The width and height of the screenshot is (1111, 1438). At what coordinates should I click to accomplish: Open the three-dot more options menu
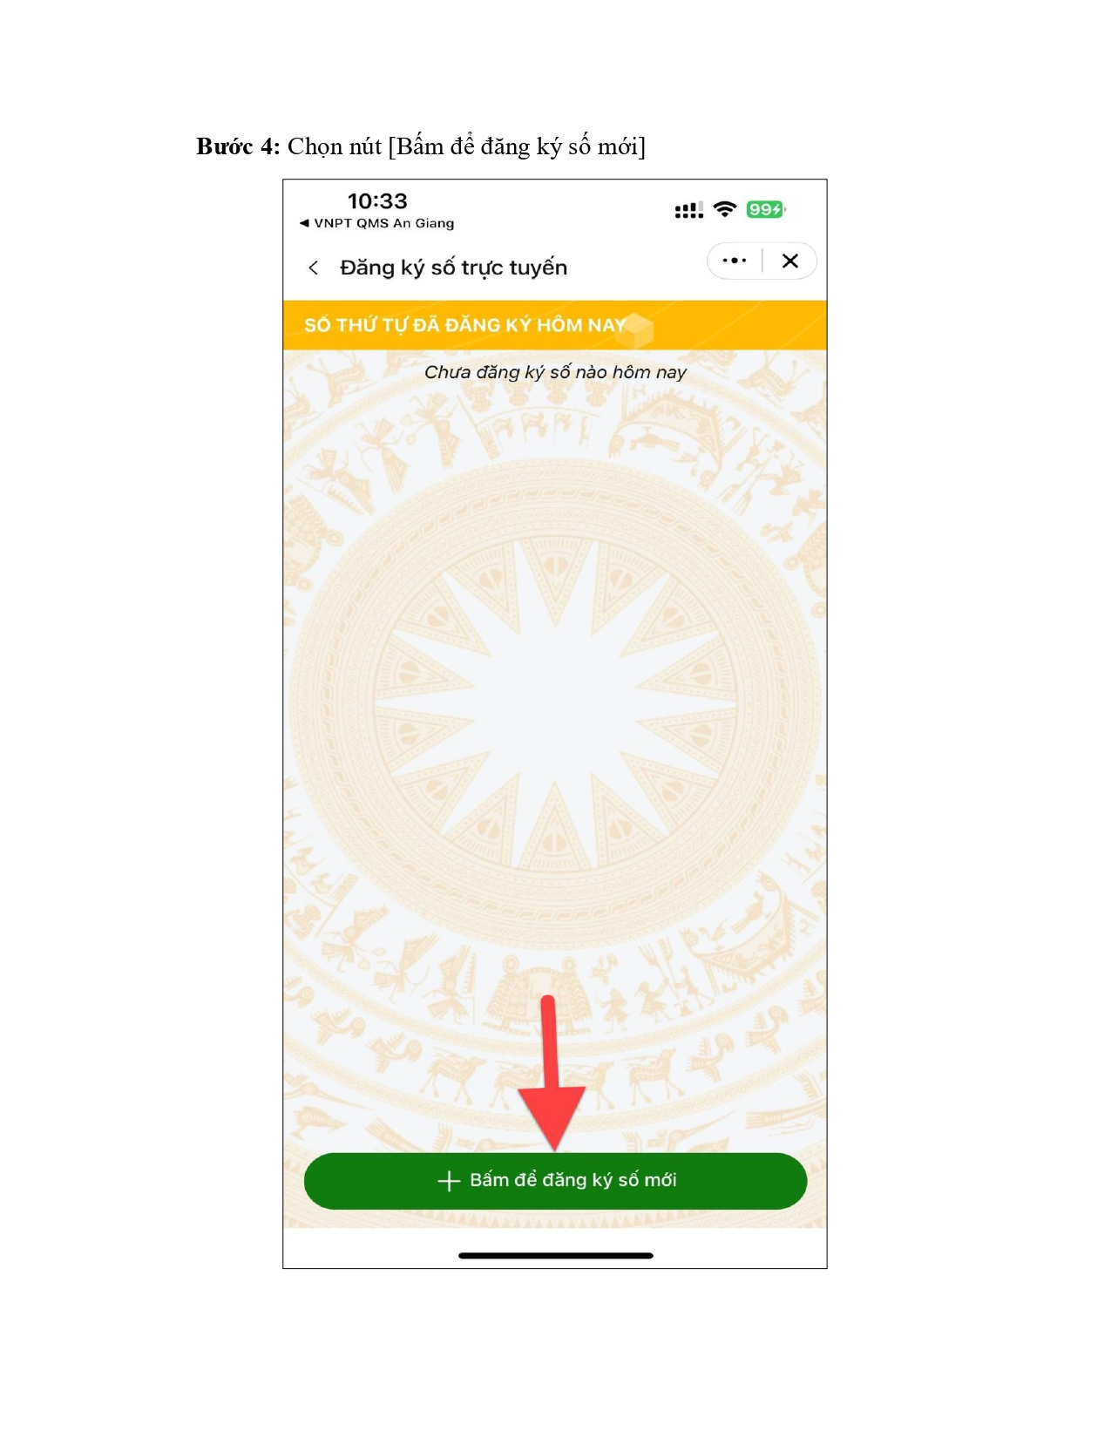click(x=735, y=261)
